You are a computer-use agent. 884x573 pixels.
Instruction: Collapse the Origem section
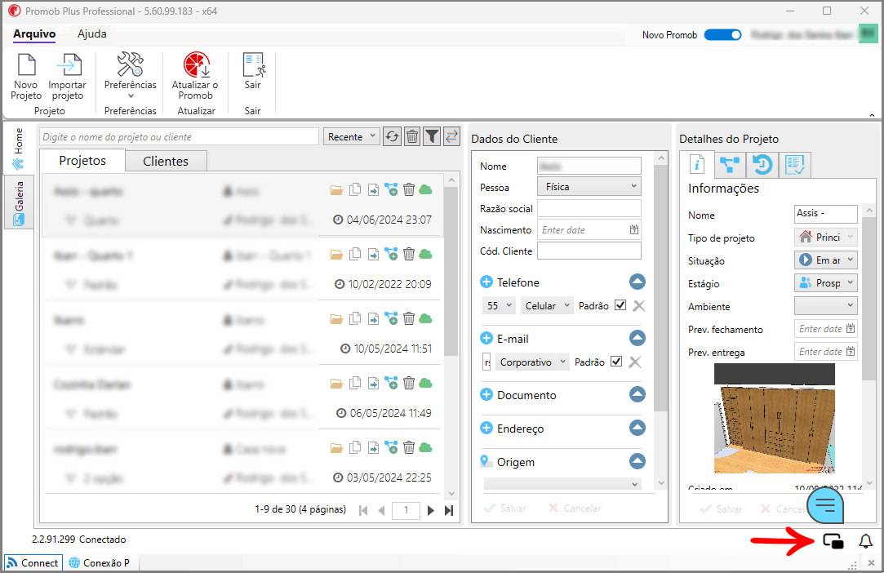(637, 461)
